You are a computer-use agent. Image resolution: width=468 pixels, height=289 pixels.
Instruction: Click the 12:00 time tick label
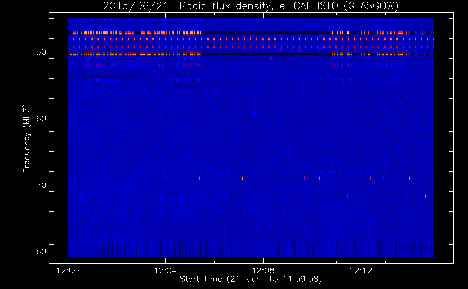68,271
